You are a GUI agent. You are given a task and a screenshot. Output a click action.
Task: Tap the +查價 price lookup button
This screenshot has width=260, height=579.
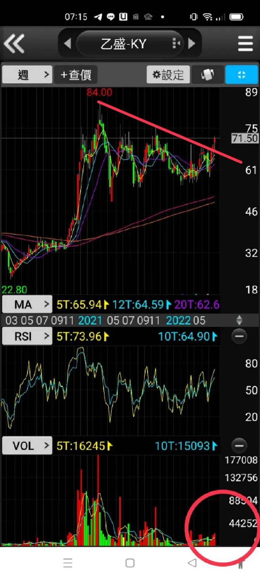pyautogui.click(x=76, y=74)
